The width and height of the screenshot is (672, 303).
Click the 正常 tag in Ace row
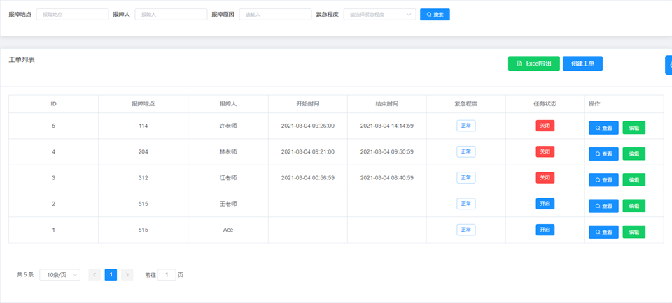466,230
